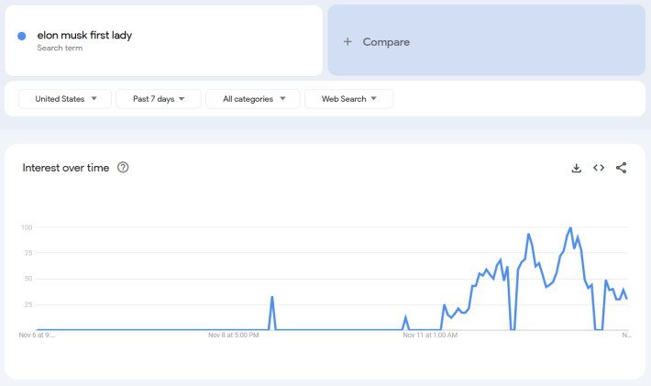Open the All categories dropdown
The height and width of the screenshot is (386, 651).
[253, 99]
